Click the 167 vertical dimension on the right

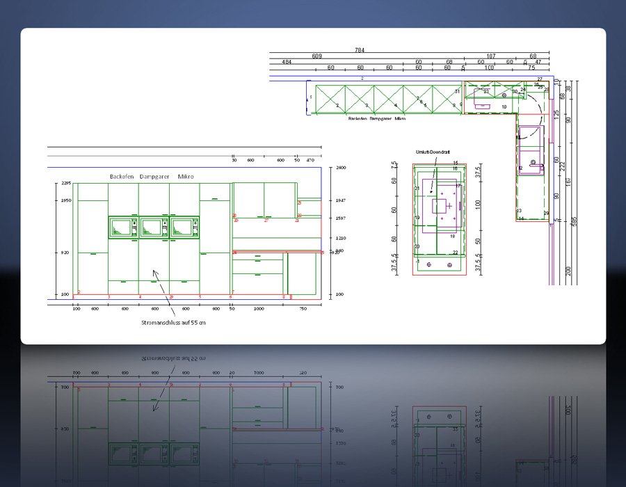[x=568, y=181]
